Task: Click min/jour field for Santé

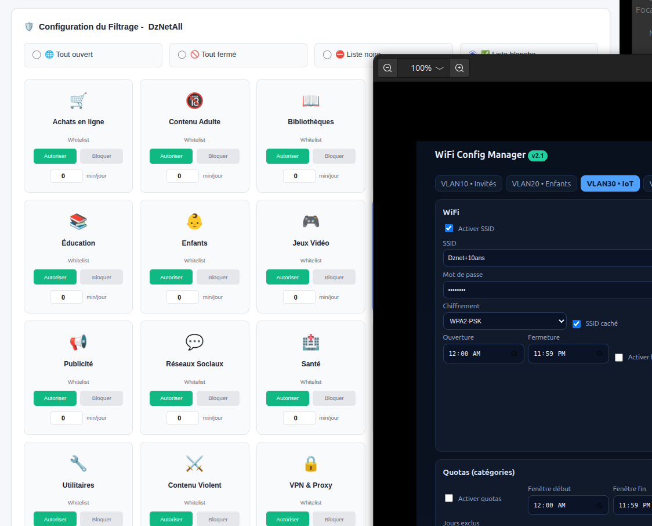Action: (x=299, y=418)
